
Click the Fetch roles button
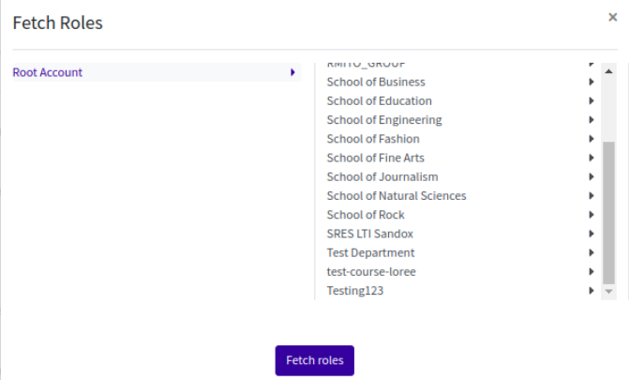(x=314, y=360)
